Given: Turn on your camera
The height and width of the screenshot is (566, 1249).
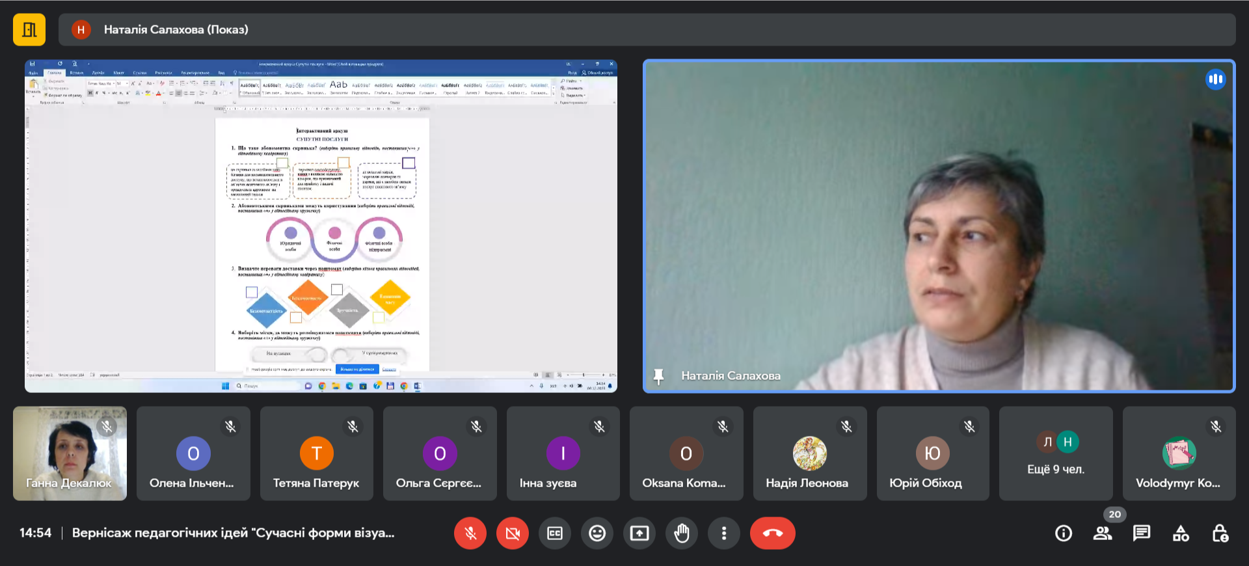Looking at the screenshot, I should click(x=513, y=533).
